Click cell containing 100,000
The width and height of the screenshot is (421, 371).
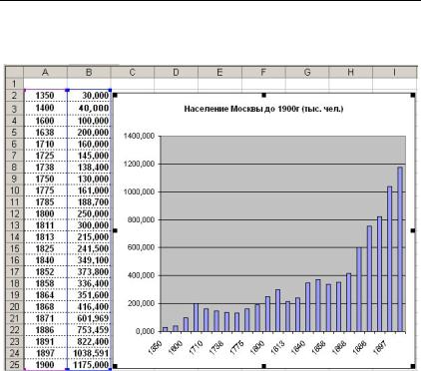click(x=89, y=121)
